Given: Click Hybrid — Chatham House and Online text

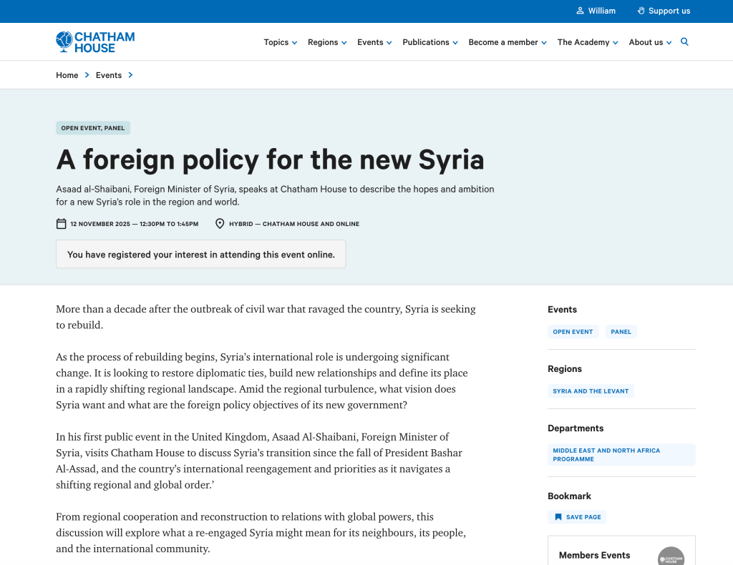Looking at the screenshot, I should pyautogui.click(x=294, y=224).
